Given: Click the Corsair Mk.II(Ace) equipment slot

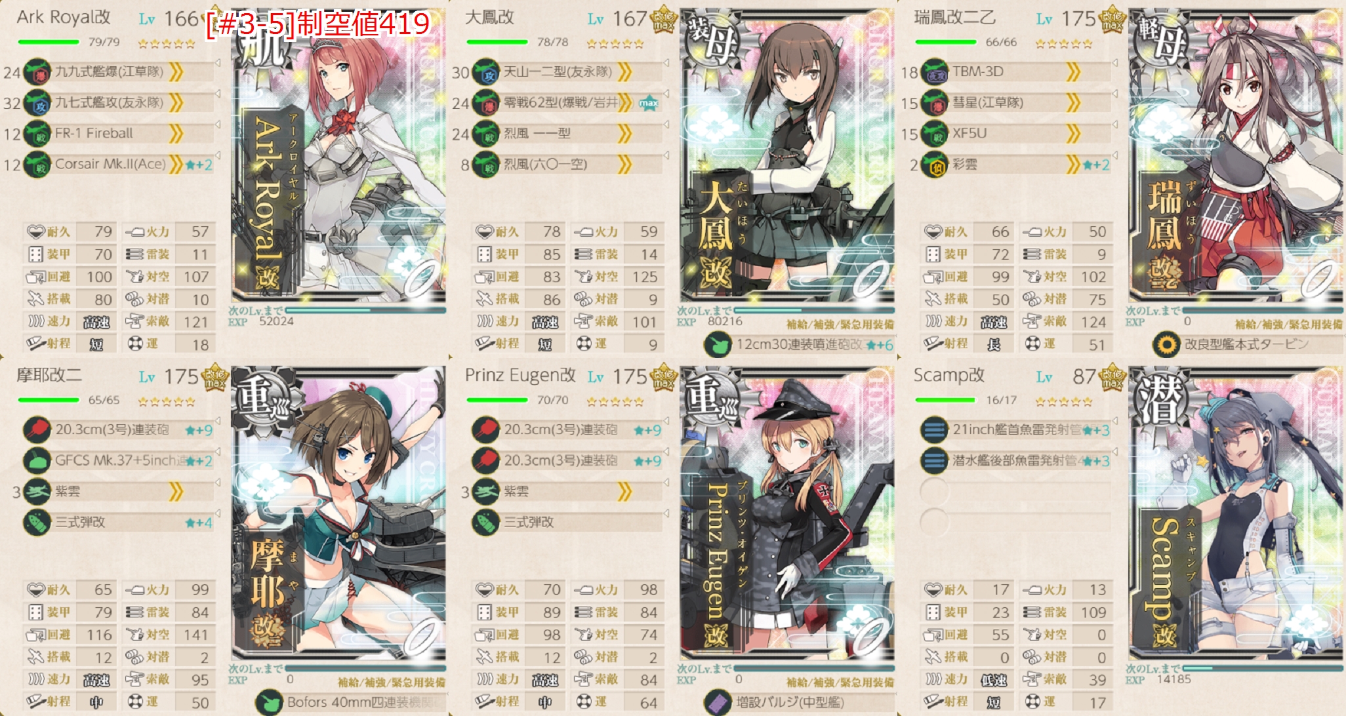Looking at the screenshot, I should [x=118, y=165].
